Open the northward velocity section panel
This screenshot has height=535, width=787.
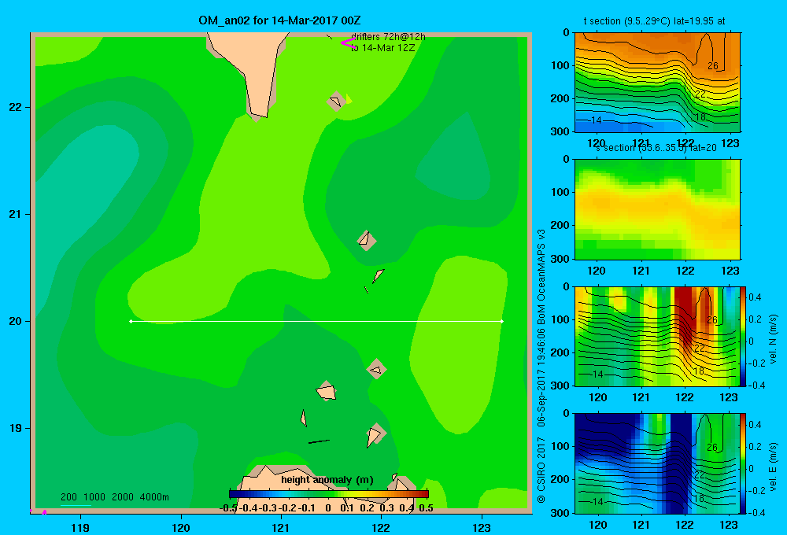pyautogui.click(x=657, y=336)
